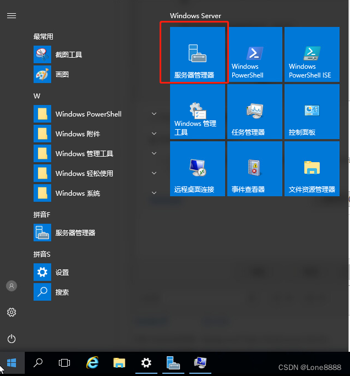Open the Settings gear in left sidebar
350x376 pixels.
point(12,312)
